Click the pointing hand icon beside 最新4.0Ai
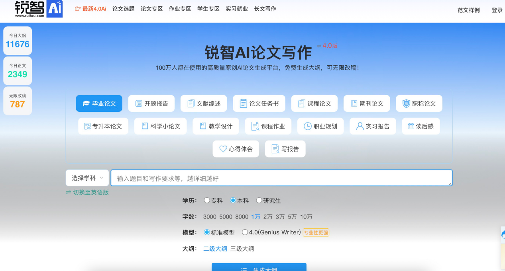The image size is (505, 271). [78, 9]
